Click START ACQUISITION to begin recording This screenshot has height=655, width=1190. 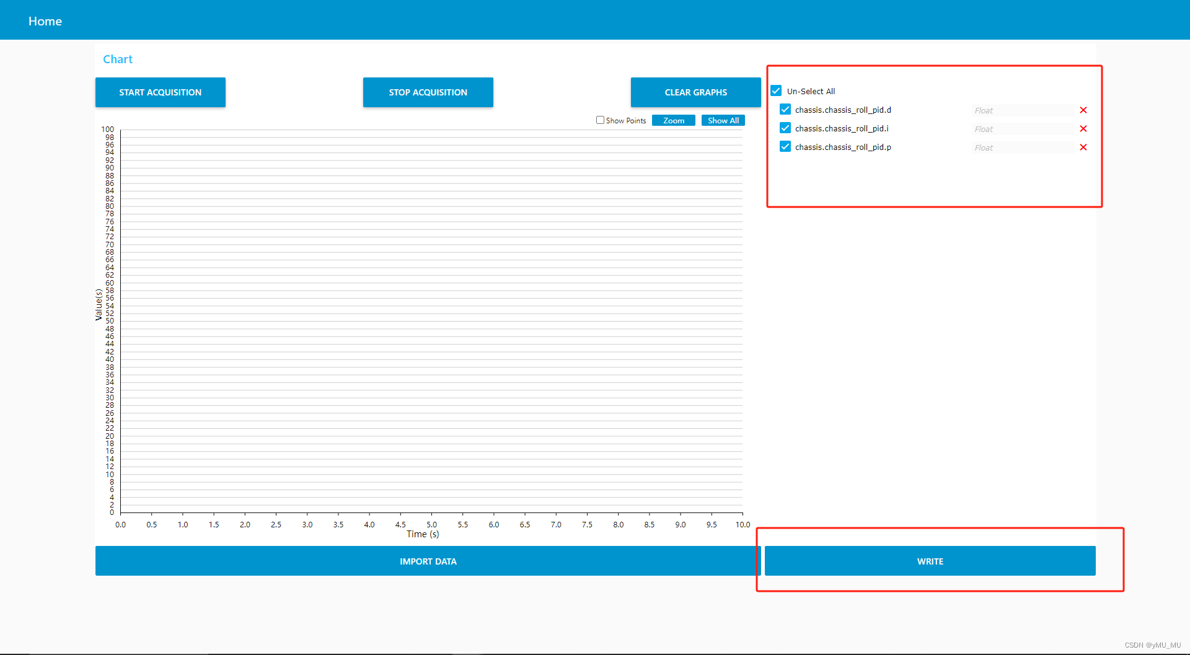[161, 92]
